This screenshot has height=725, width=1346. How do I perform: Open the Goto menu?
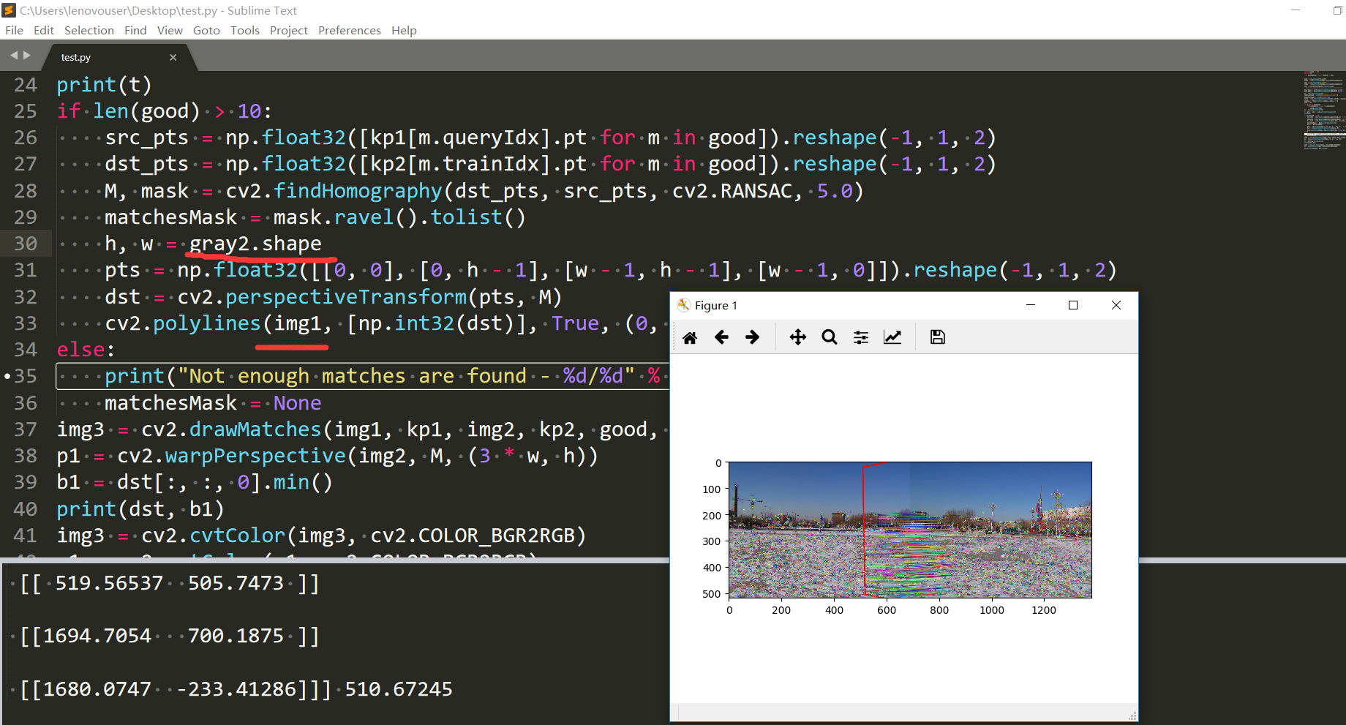(206, 30)
